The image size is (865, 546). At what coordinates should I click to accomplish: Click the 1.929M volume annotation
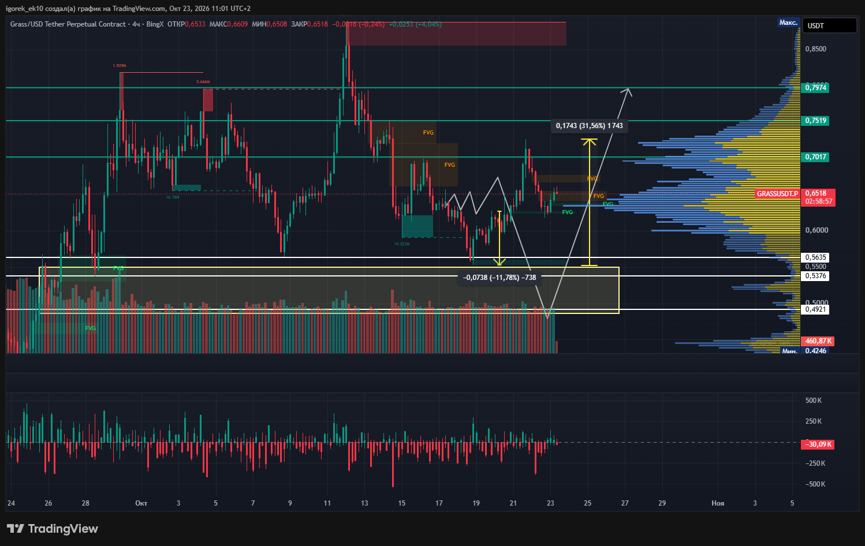click(x=120, y=66)
